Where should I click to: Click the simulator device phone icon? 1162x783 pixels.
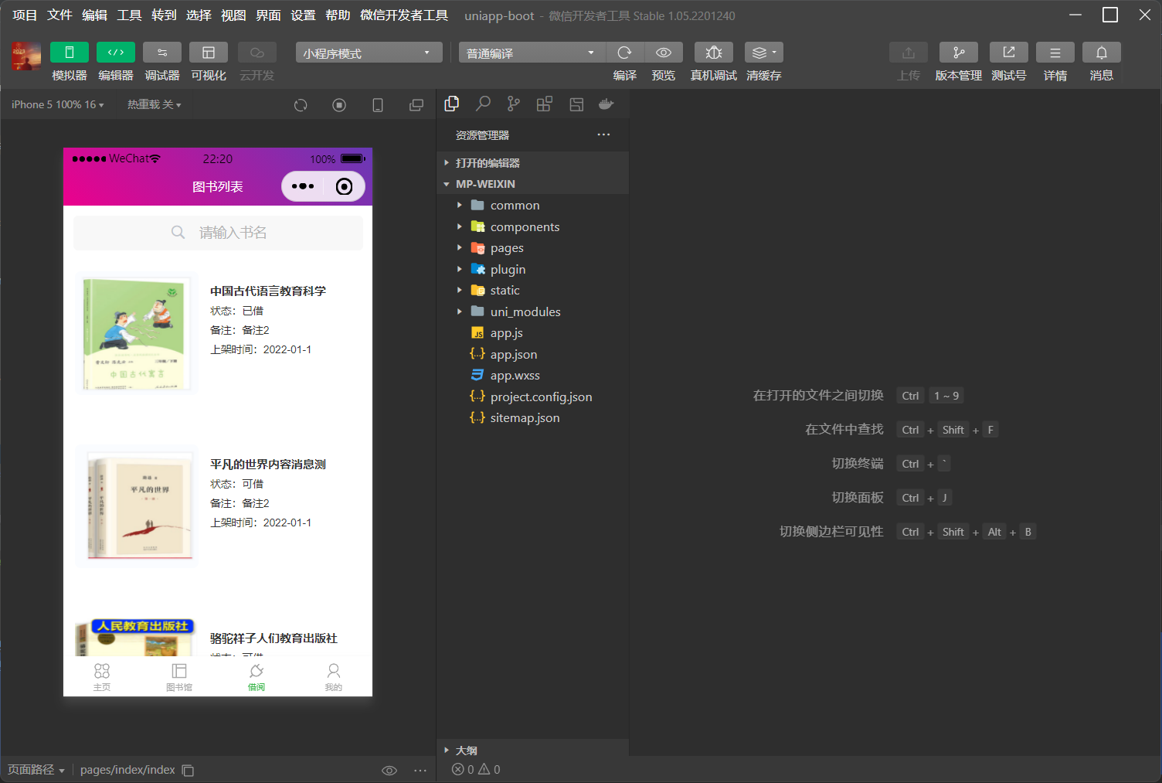click(378, 105)
